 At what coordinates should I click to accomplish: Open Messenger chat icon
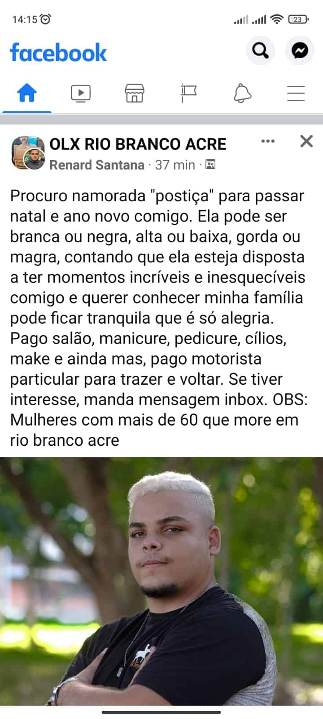pyautogui.click(x=300, y=50)
